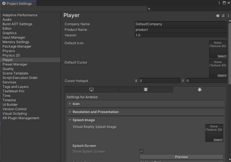Open Script Execution Order settings
The image size is (231, 162).
(x=30, y=78)
